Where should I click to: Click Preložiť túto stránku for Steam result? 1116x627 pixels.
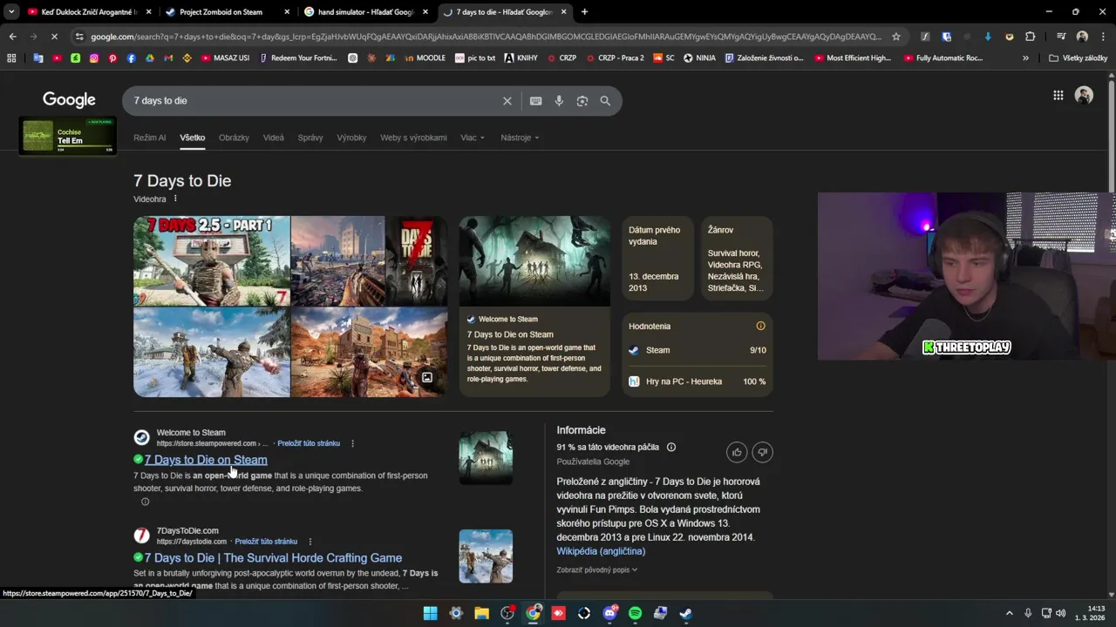pyautogui.click(x=309, y=443)
